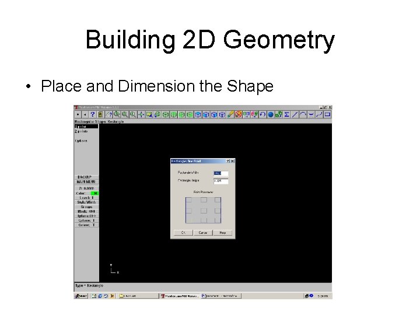Select middle-right point placement radio button
Viewport: 420px width, 315px height.
(x=218, y=211)
